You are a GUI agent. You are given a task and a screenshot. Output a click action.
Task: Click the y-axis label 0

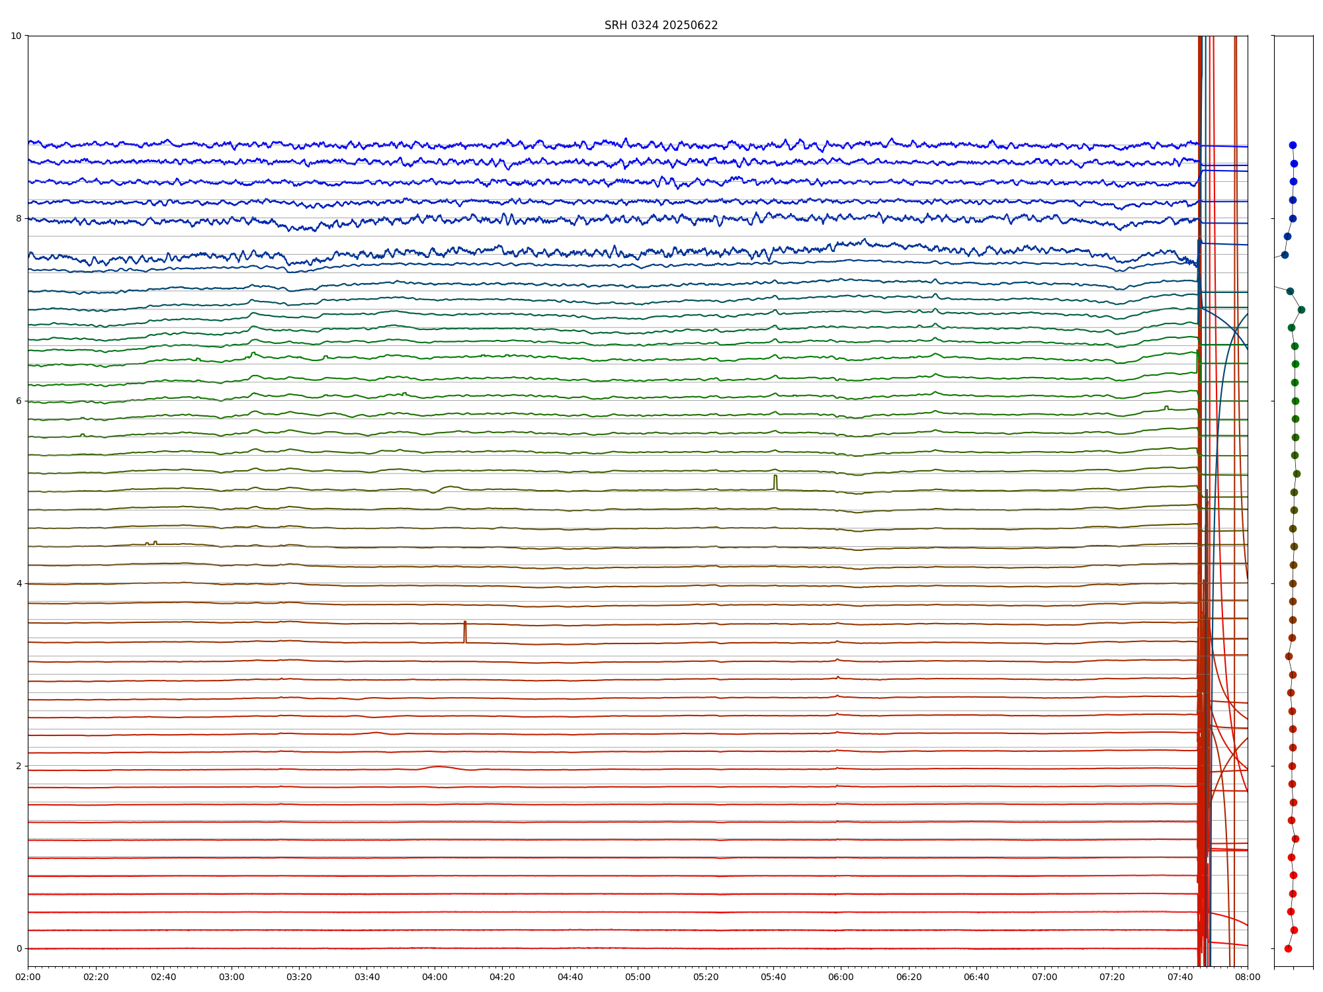tap(19, 948)
